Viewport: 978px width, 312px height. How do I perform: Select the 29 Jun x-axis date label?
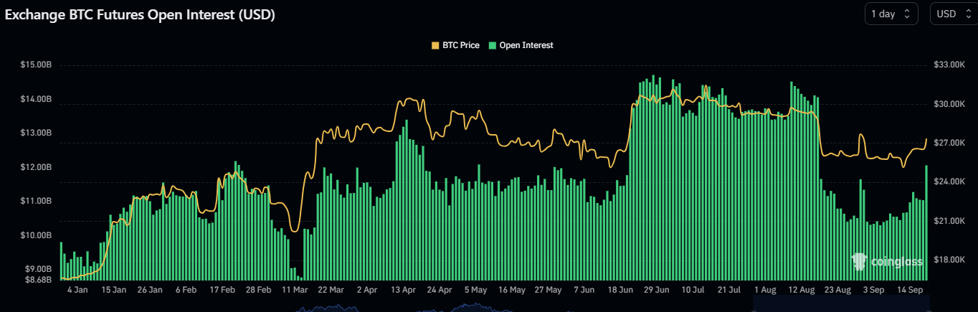pos(657,290)
